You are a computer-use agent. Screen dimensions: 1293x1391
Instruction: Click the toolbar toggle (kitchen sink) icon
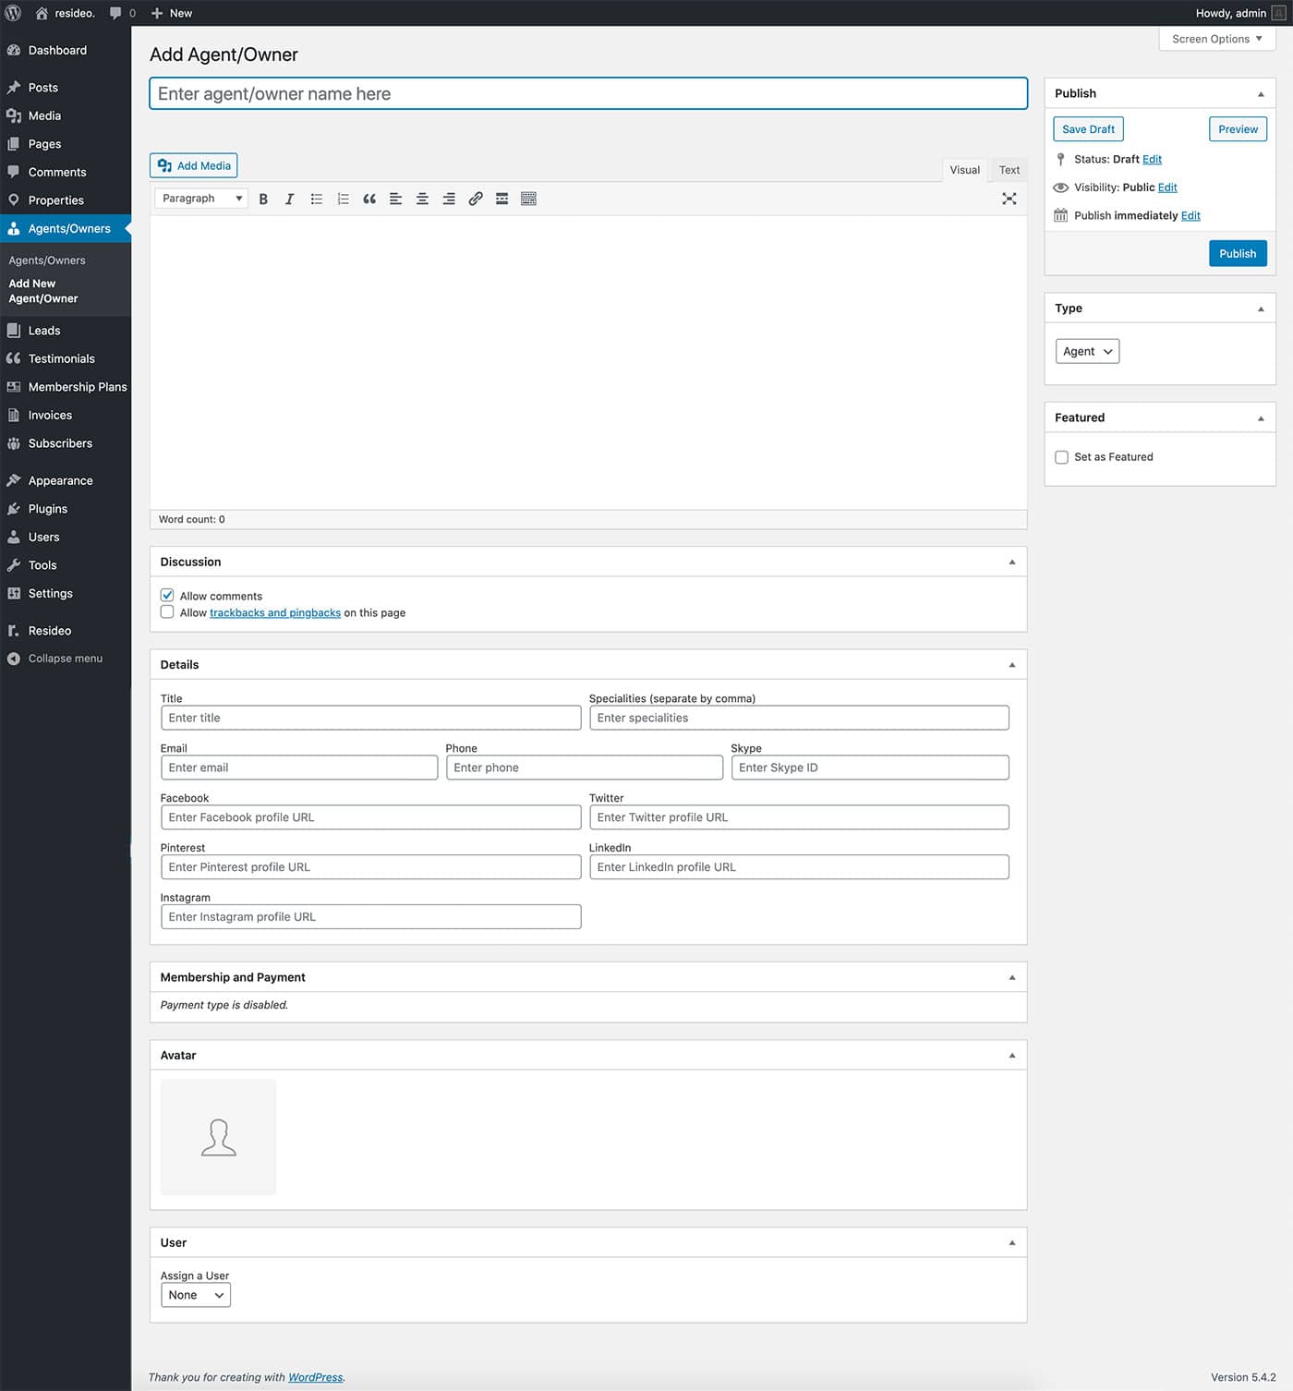[528, 199]
